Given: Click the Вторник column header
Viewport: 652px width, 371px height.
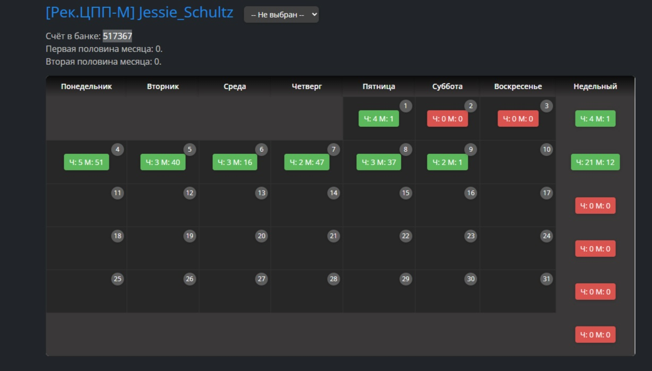Looking at the screenshot, I should (163, 87).
